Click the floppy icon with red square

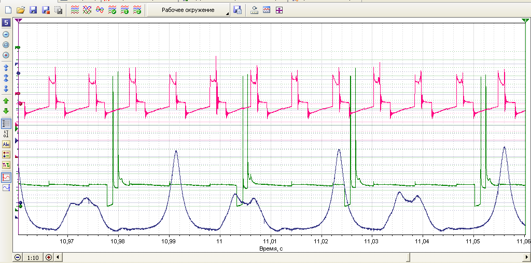pyautogui.click(x=46, y=10)
